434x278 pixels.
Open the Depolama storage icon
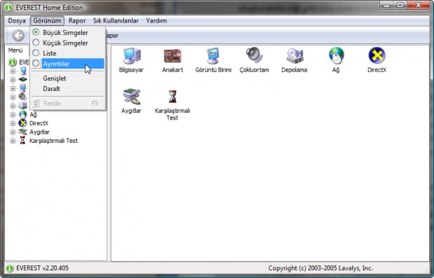[x=295, y=56]
